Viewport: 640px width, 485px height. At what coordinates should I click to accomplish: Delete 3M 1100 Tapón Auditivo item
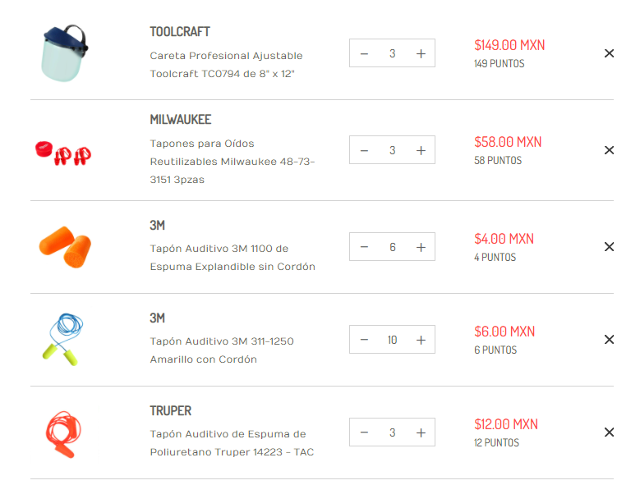coord(609,246)
